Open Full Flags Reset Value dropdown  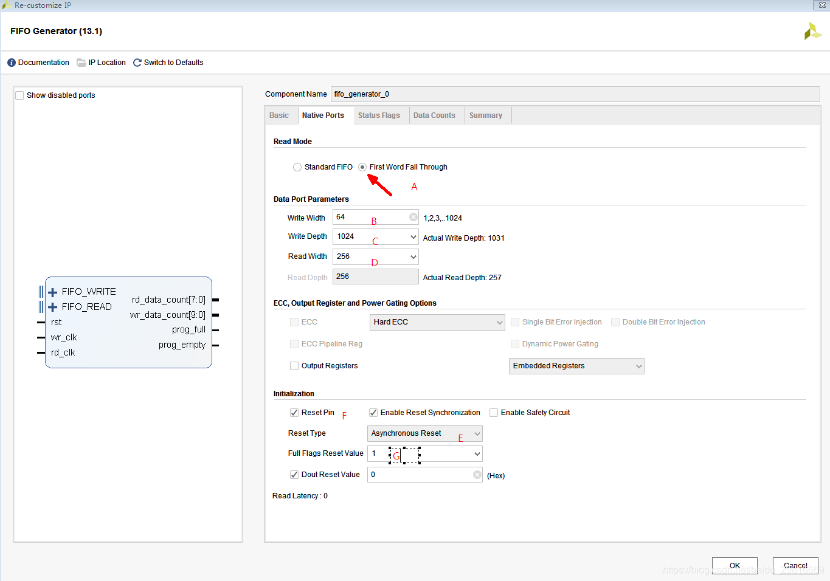tap(425, 453)
